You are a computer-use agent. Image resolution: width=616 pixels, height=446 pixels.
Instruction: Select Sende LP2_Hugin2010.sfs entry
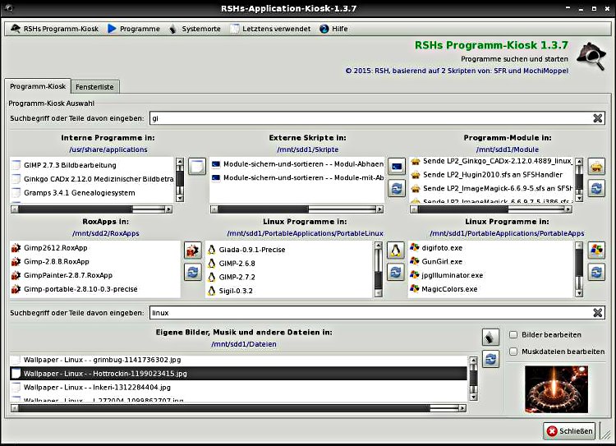click(x=492, y=174)
